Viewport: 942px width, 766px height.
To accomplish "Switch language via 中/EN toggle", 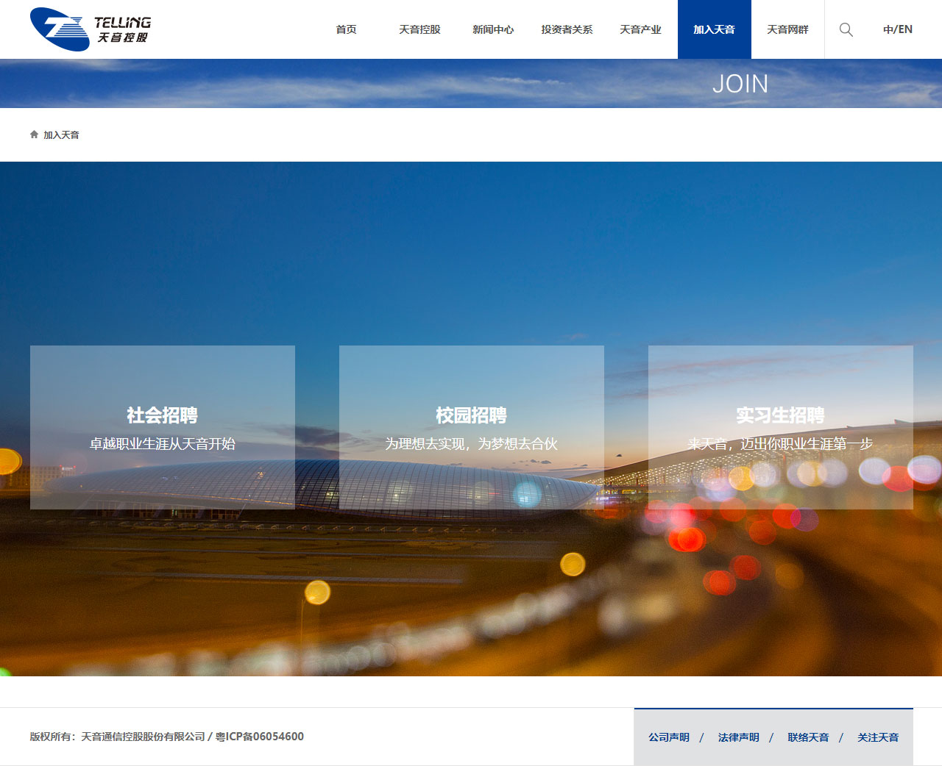I will point(897,29).
